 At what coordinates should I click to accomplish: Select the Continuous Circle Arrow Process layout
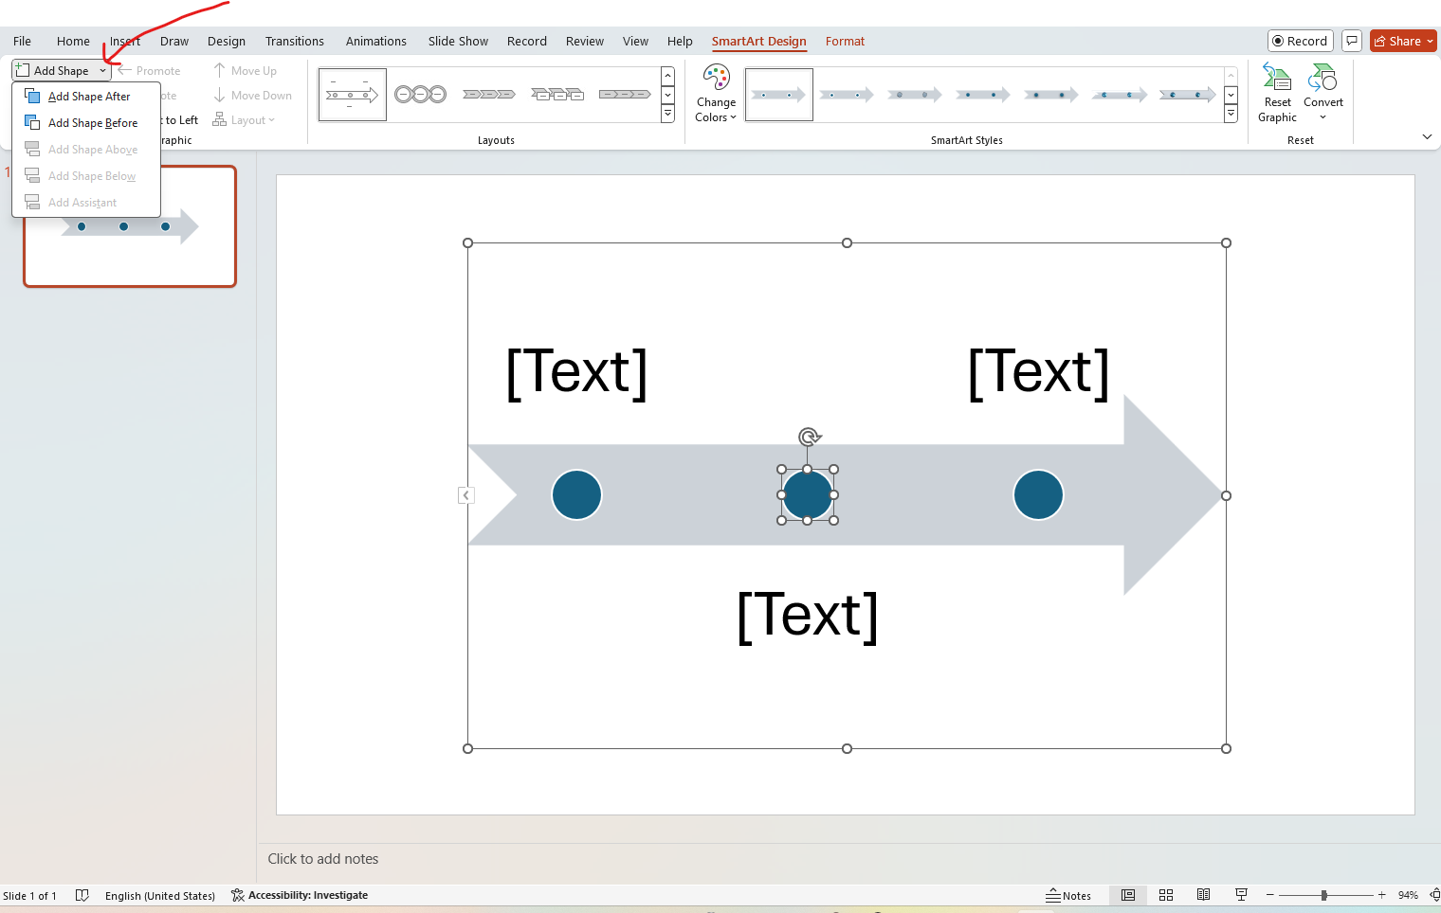point(420,94)
